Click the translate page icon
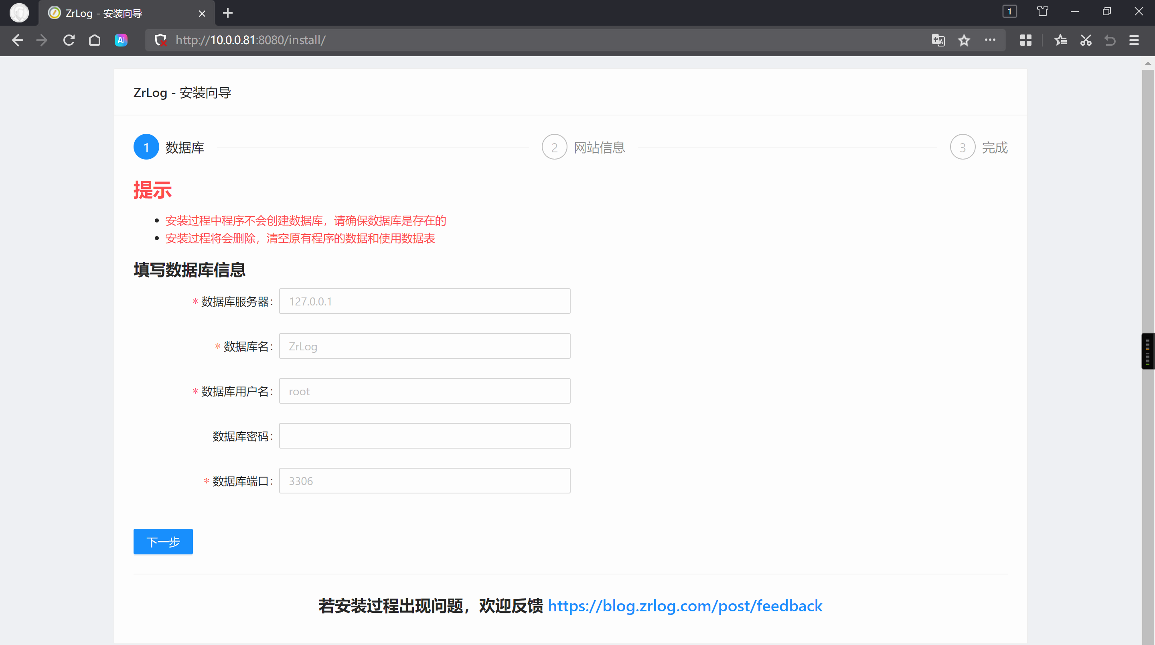Screen dimensions: 1155x645 [938, 40]
